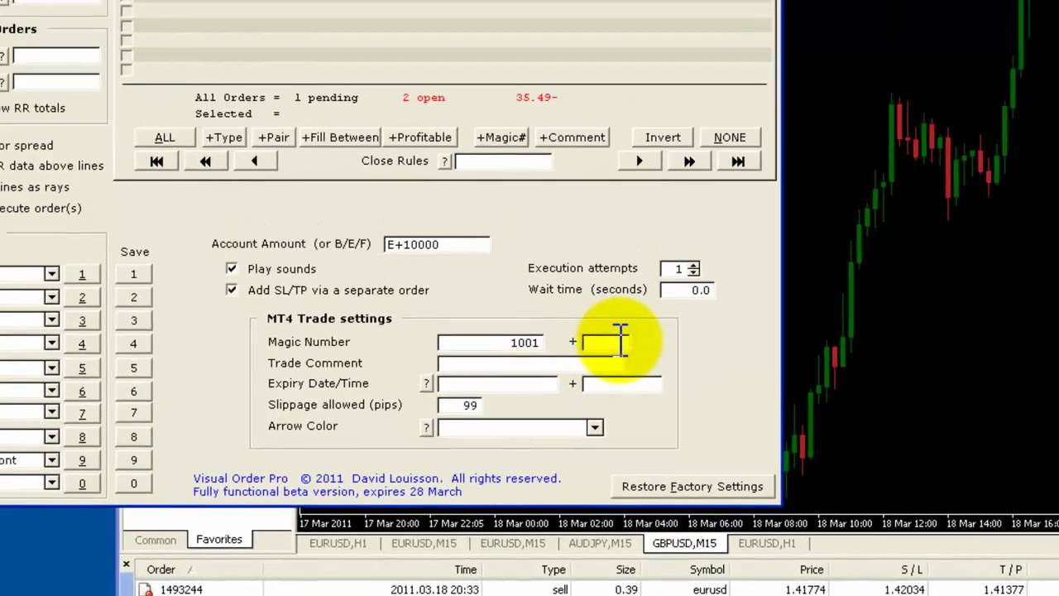
Task: Open the Expiry Date/Time help question mark
Action: click(427, 384)
